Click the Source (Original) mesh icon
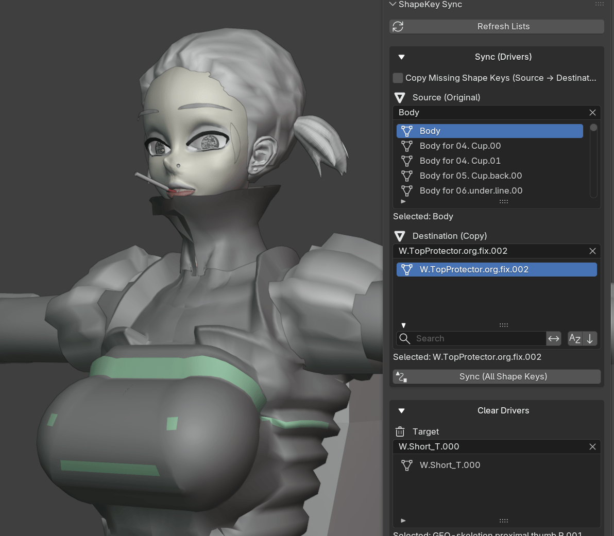This screenshot has width=614, height=536. tap(400, 97)
